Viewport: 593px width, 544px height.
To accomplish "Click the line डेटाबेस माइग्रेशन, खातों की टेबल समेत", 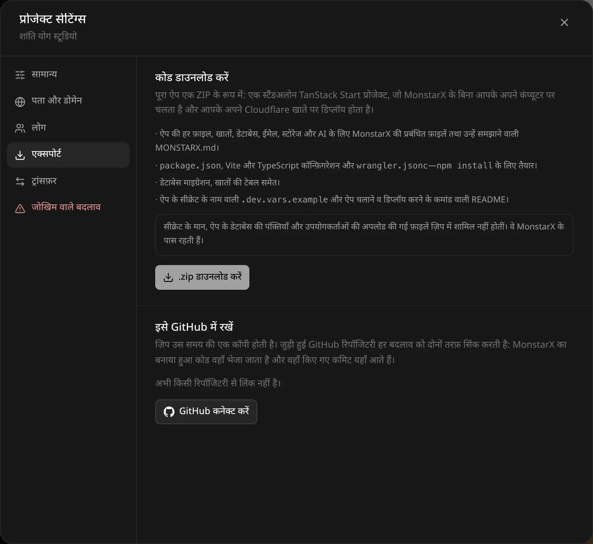I will pyautogui.click(x=218, y=182).
